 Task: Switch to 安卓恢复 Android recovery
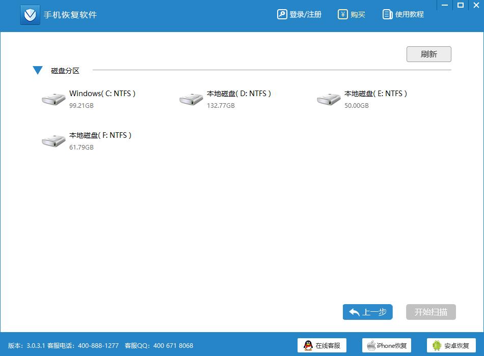[451, 345]
